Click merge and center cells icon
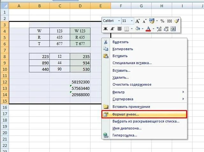The height and width of the screenshot is (152, 204). pyautogui.click(x=173, y=29)
